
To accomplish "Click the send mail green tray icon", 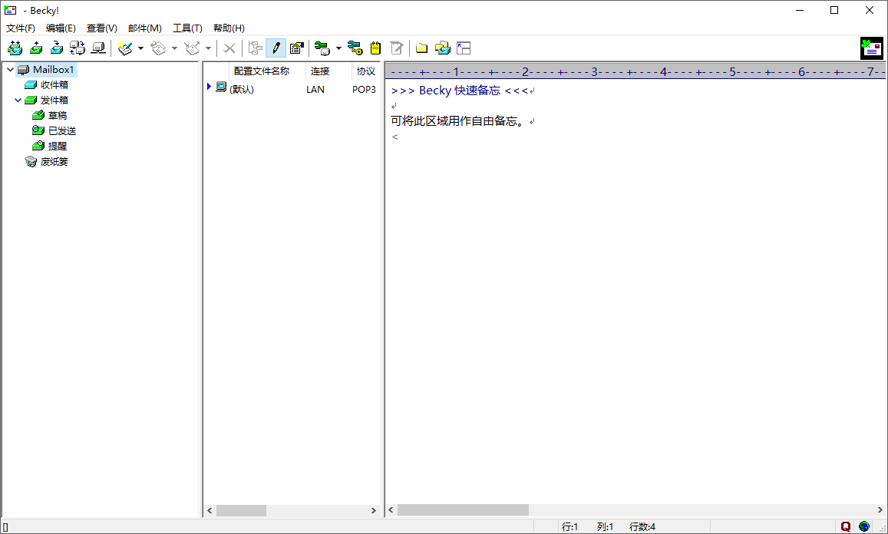I will [35, 48].
